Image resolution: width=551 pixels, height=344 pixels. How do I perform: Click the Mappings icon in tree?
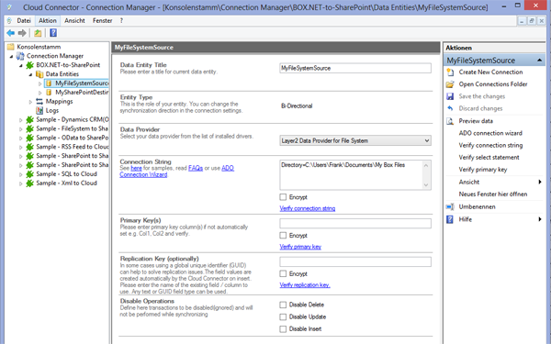(39, 102)
